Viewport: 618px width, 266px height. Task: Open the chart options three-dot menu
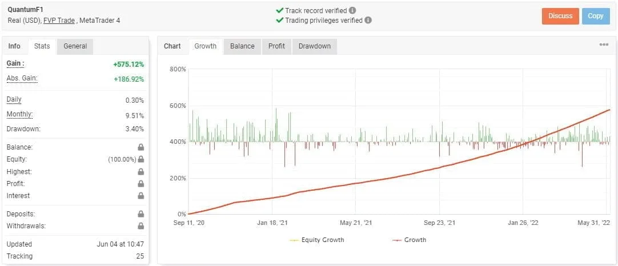point(604,45)
